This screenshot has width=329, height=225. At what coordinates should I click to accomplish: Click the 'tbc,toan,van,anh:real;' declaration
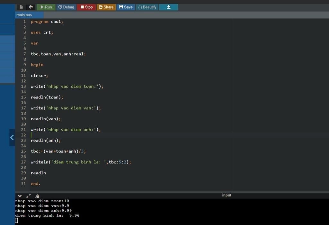58,54
